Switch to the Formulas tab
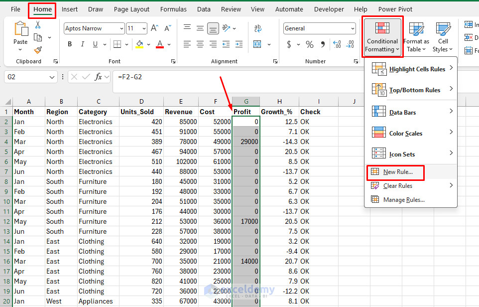The width and height of the screenshot is (479, 307). [173, 9]
